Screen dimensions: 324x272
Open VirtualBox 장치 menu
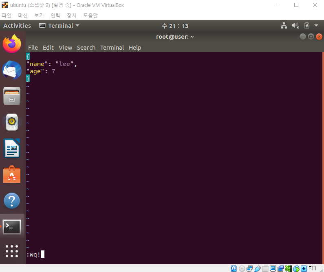point(72,15)
